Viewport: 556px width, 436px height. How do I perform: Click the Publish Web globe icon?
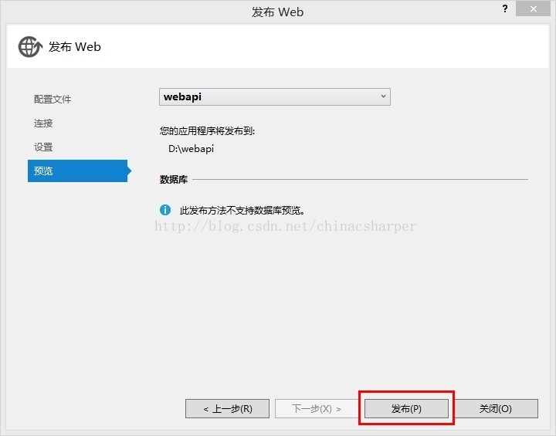[30, 46]
